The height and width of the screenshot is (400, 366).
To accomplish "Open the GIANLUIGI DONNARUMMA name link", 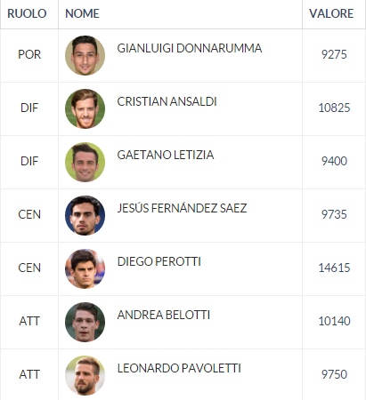I will (x=190, y=48).
